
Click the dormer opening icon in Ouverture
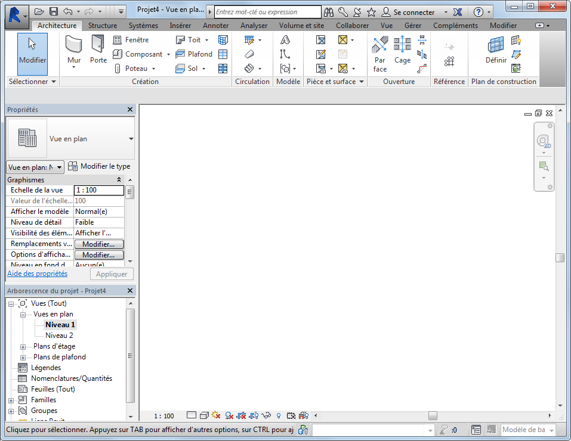(x=422, y=69)
